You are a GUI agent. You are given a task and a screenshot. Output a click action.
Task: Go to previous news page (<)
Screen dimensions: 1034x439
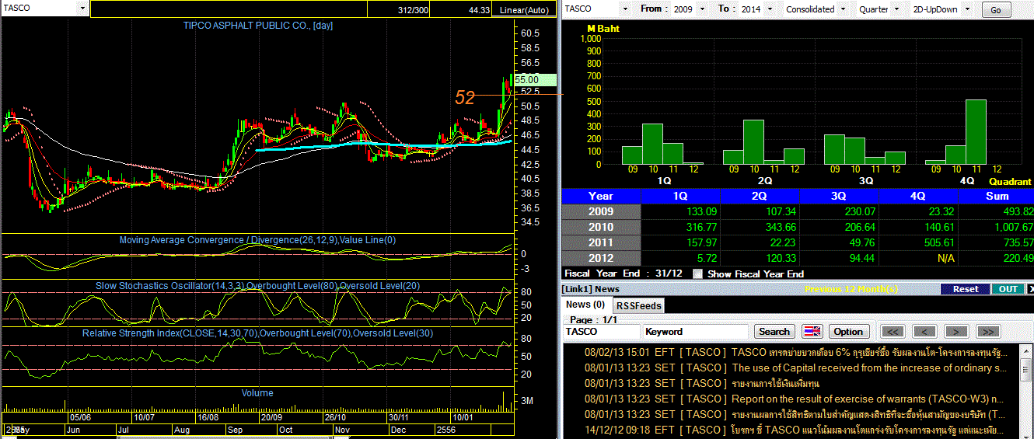(x=924, y=331)
